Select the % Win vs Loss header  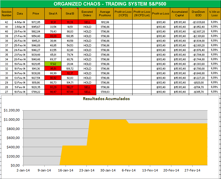tap(214, 14)
